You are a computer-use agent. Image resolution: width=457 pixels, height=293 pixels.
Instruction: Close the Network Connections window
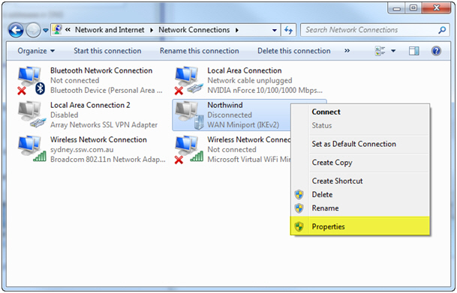pyautogui.click(x=436, y=8)
